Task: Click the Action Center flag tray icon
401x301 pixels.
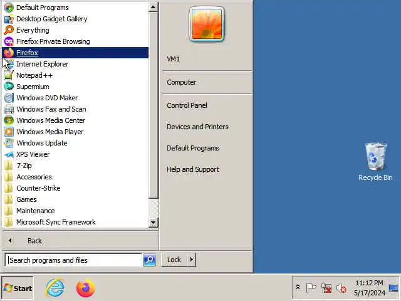Action: (x=311, y=288)
